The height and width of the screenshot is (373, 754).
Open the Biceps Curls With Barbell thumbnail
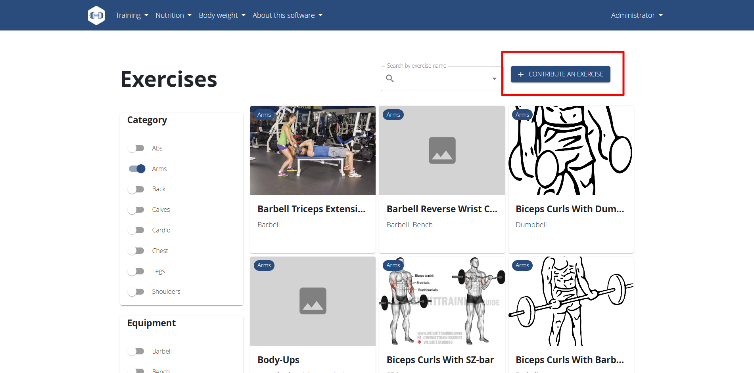click(571, 301)
